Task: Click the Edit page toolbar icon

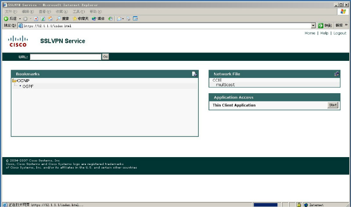Action: click(135, 19)
